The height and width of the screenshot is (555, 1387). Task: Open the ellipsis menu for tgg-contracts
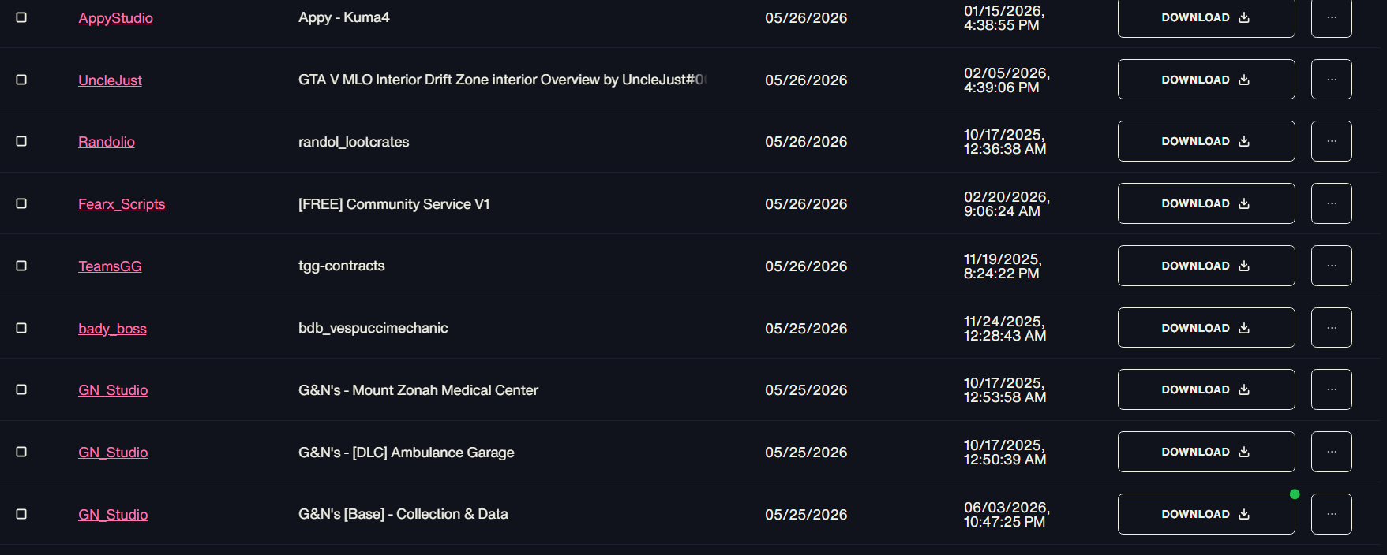tap(1331, 266)
